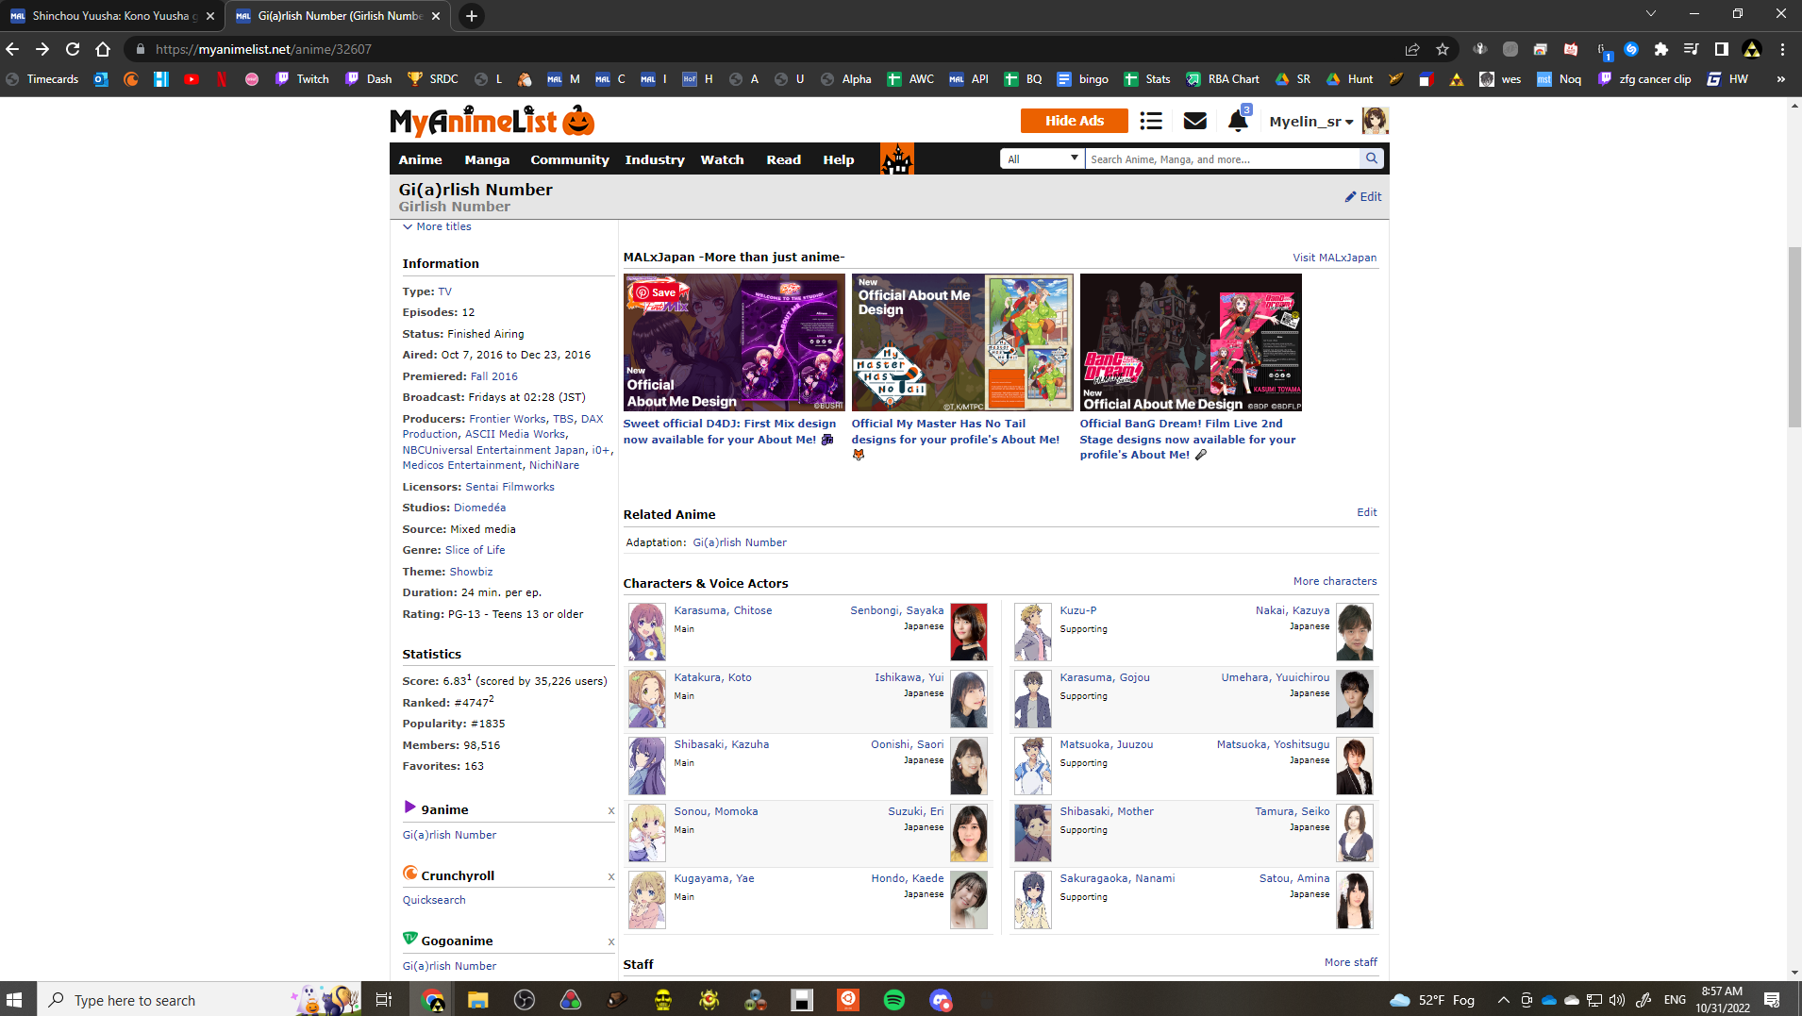
Task: Go back to the previous page
Action: (12, 49)
